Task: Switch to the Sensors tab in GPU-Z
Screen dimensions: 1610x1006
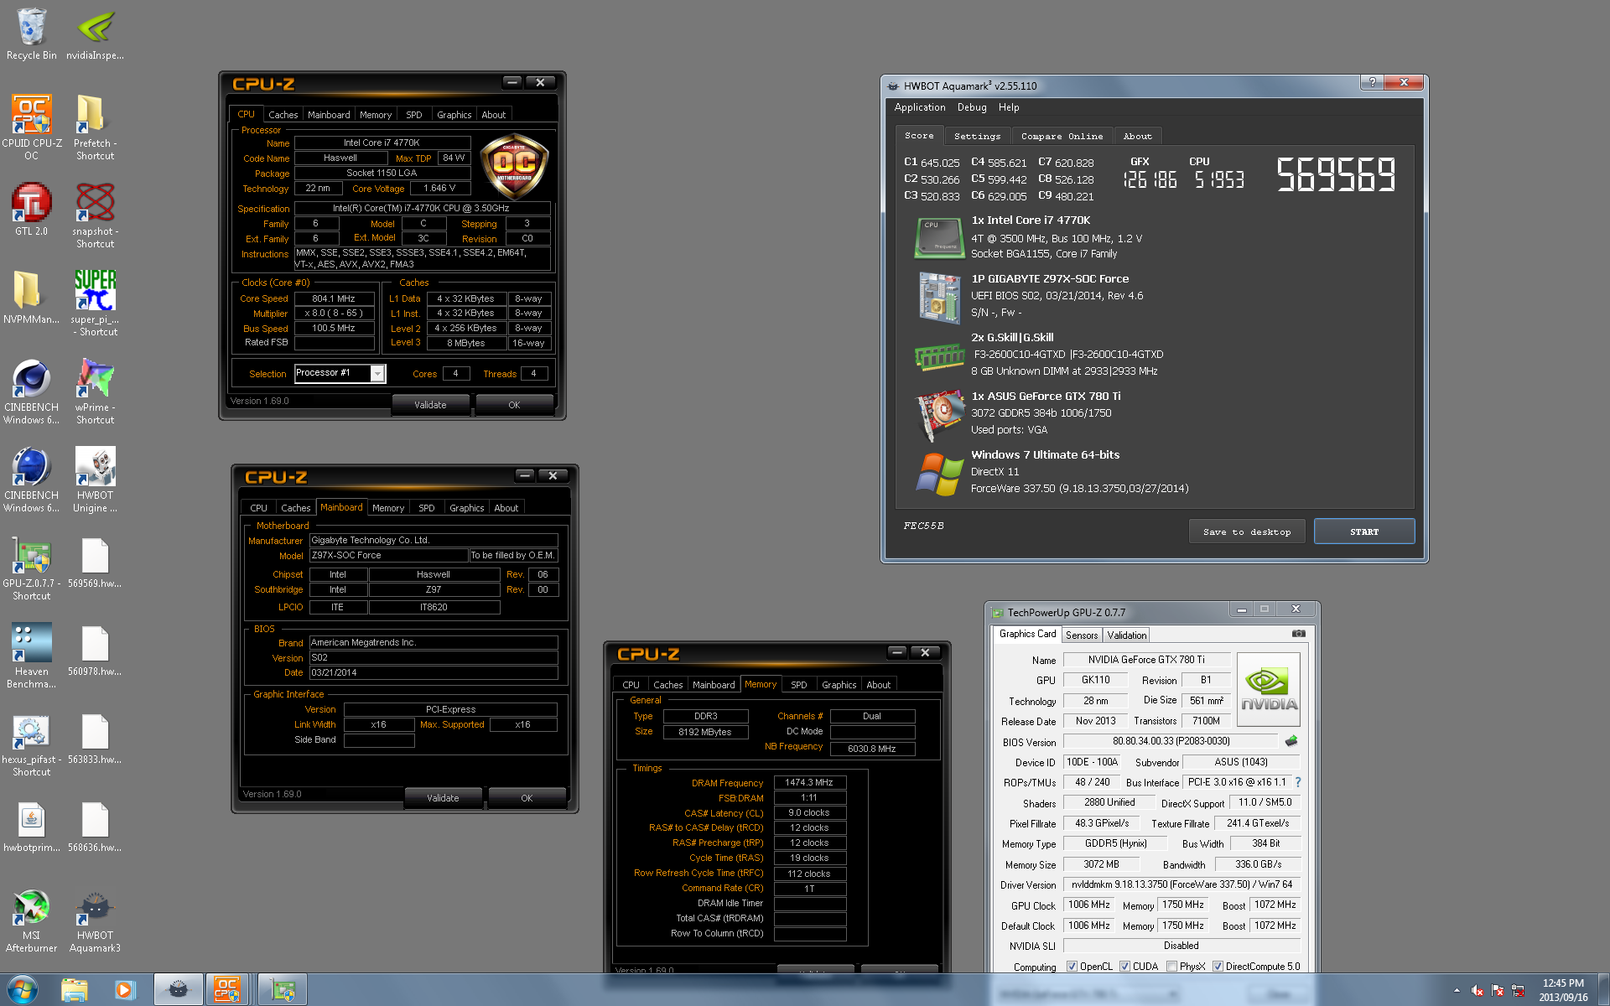Action: click(x=1082, y=635)
